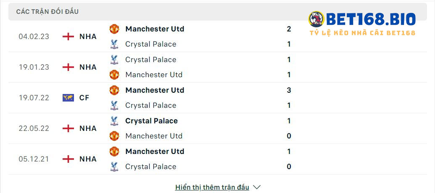
Task: Open bold Crystal Palace team in 22.05.22 match
Action: click(151, 121)
